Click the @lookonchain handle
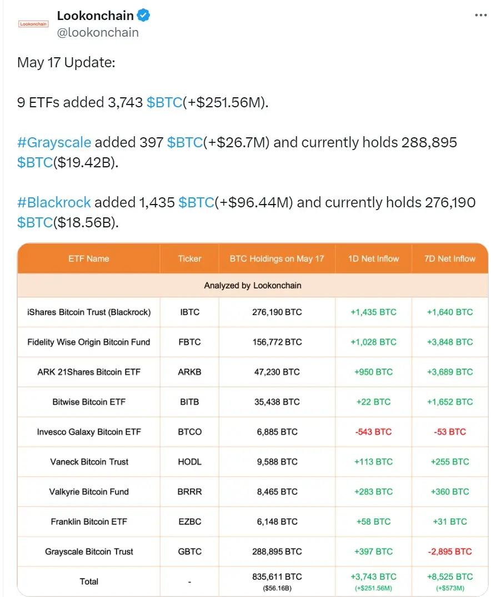Image resolution: width=491 pixels, height=597 pixels. [x=97, y=32]
